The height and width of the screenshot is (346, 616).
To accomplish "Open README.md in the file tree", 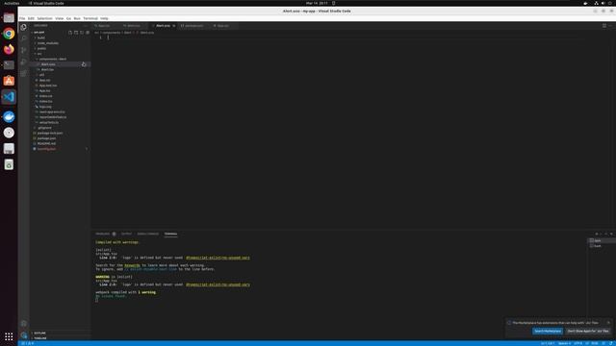I will (46, 143).
